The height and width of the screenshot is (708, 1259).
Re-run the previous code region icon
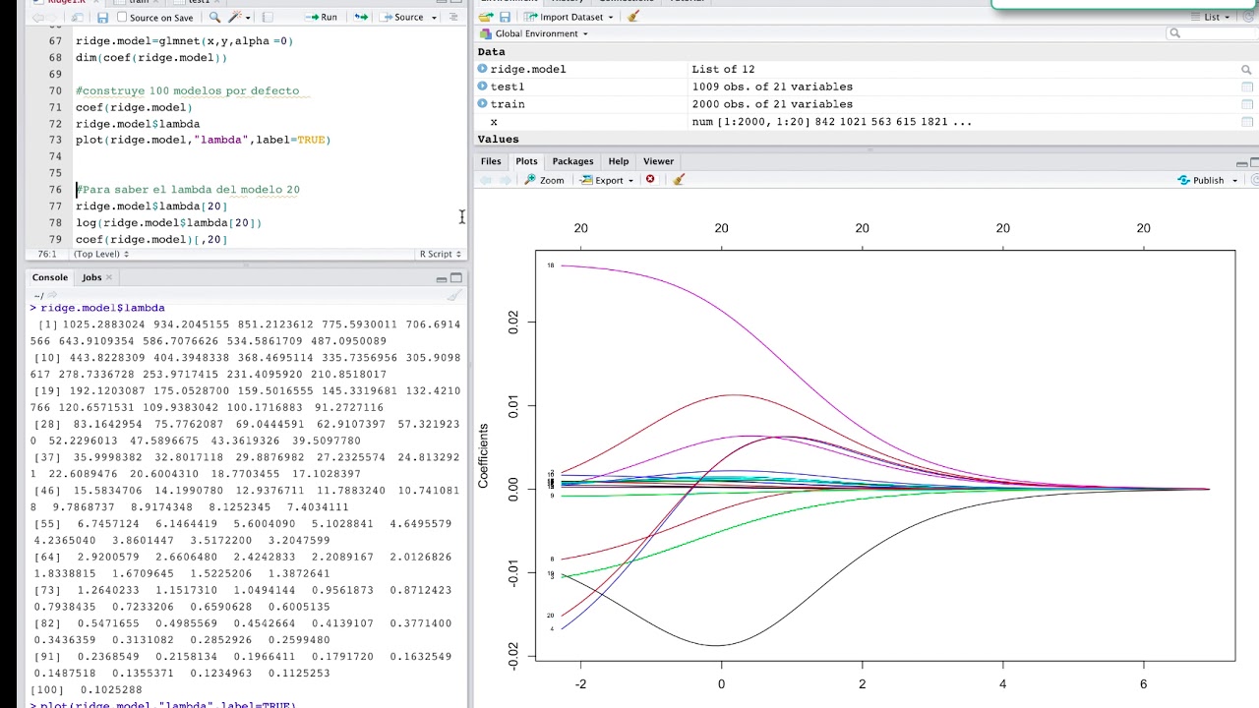(361, 18)
